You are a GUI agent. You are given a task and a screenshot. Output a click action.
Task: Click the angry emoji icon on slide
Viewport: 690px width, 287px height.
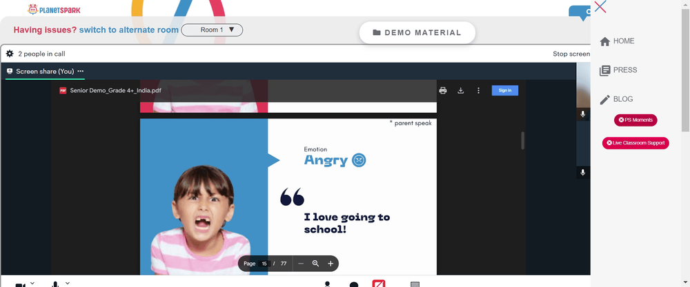click(359, 160)
